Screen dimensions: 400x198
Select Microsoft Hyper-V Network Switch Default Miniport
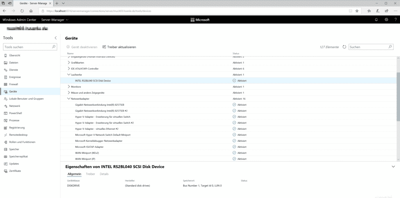pos(229,135)
